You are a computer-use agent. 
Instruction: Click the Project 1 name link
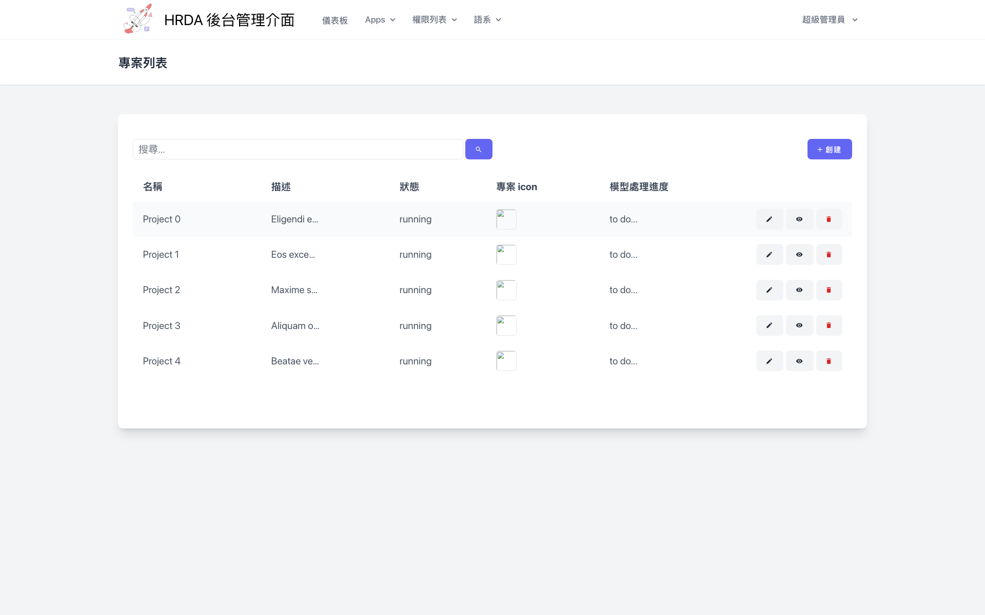tap(161, 255)
